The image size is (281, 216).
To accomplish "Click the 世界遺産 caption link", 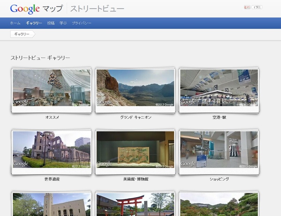I will 52,179.
